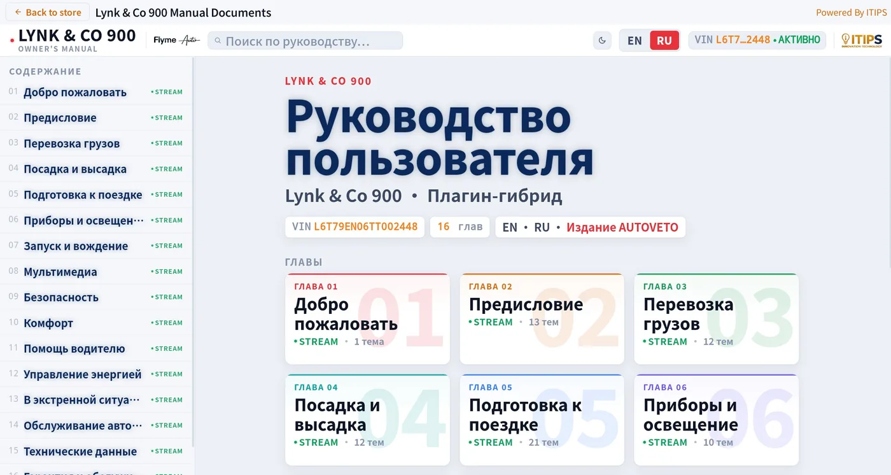Click the Издание AUTOVETO label
The height and width of the screenshot is (475, 891).
coord(622,227)
